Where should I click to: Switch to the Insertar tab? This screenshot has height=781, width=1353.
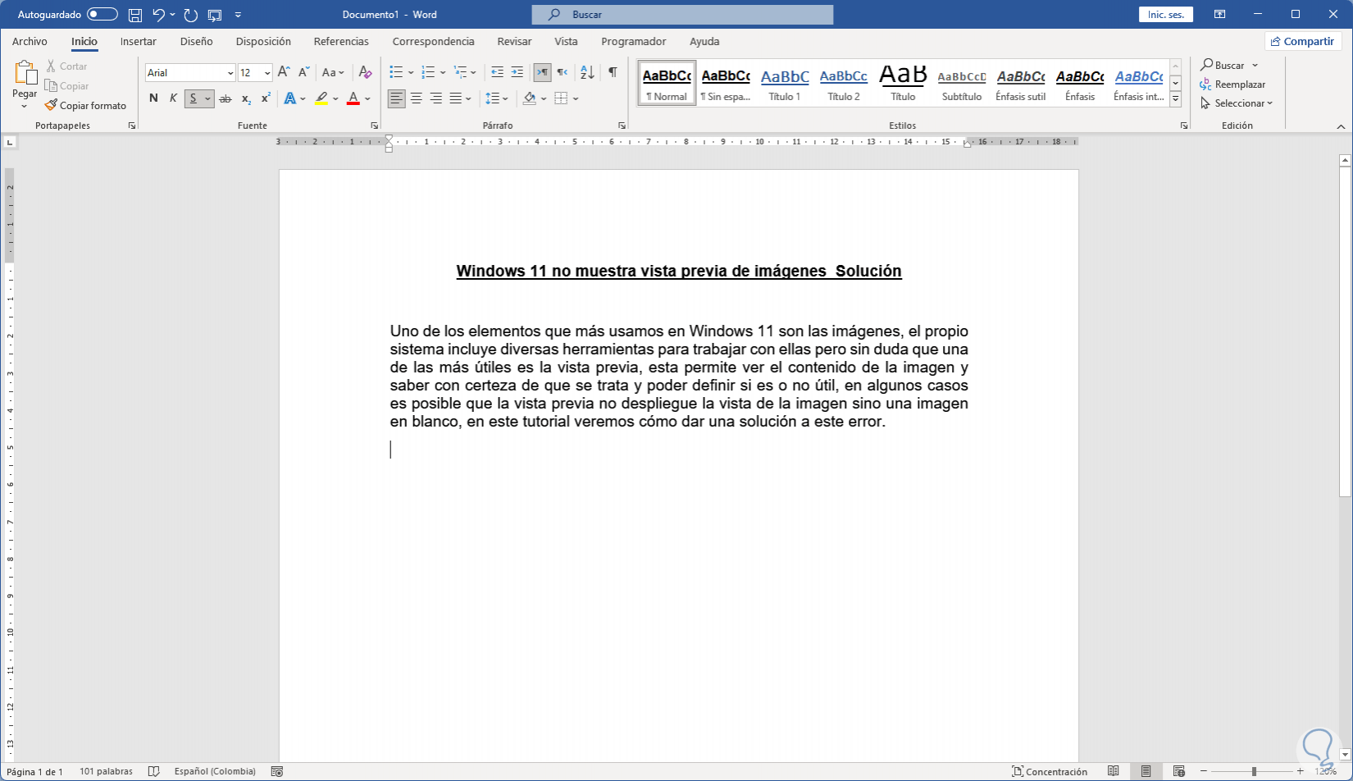click(139, 41)
